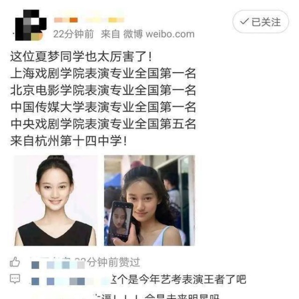Click the 22分钟前 post timestamp

click(x=74, y=34)
